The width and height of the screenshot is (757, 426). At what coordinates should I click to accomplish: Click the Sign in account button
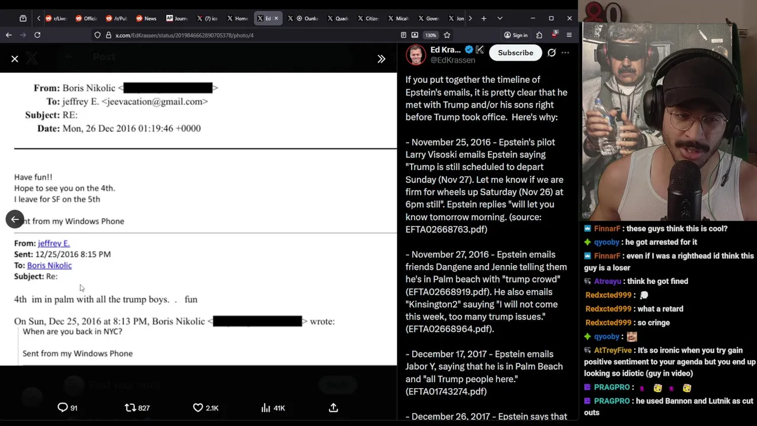pyautogui.click(x=515, y=35)
